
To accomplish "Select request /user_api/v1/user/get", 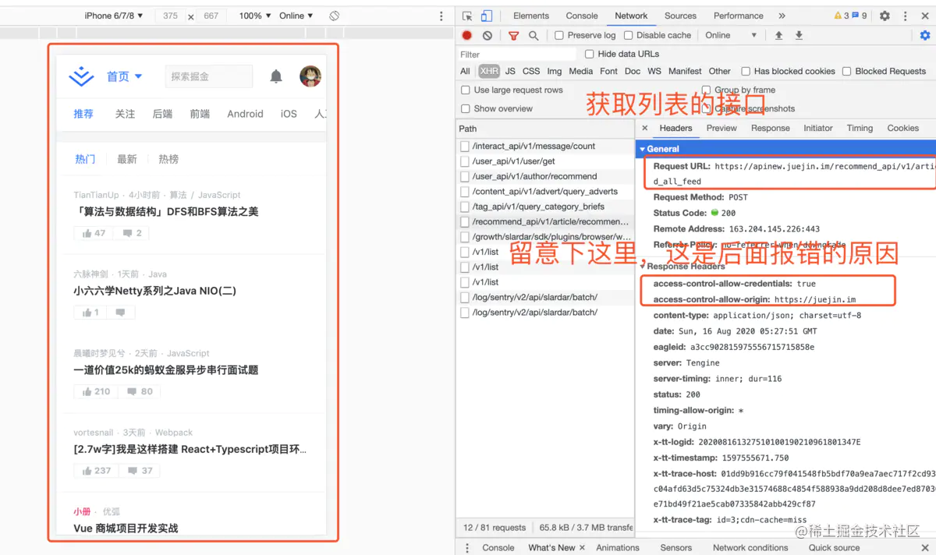I will [546, 161].
